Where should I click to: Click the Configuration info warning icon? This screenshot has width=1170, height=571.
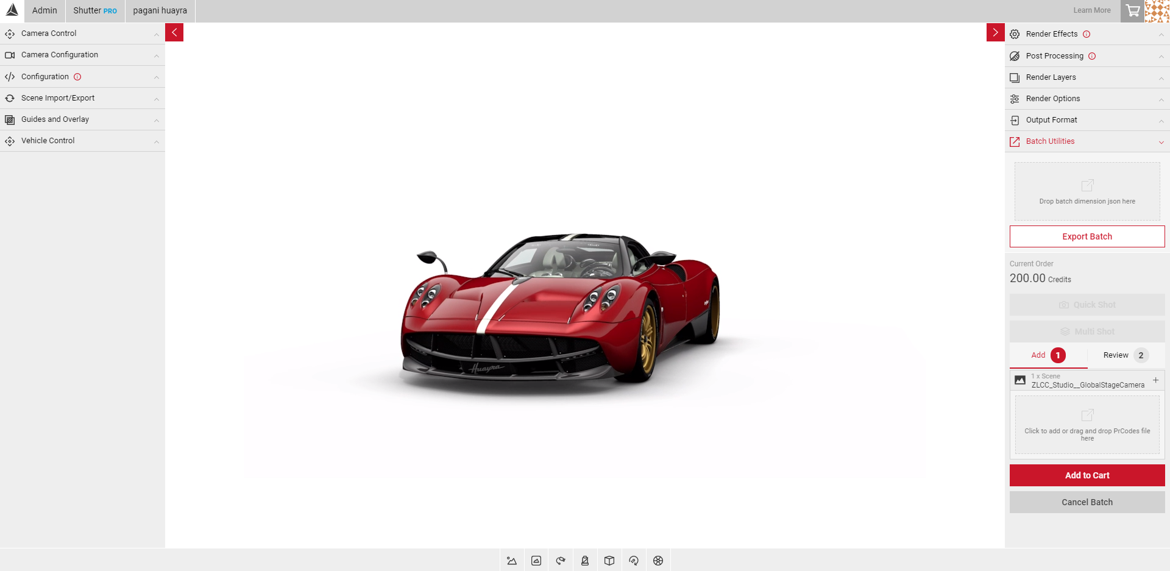pyautogui.click(x=77, y=77)
